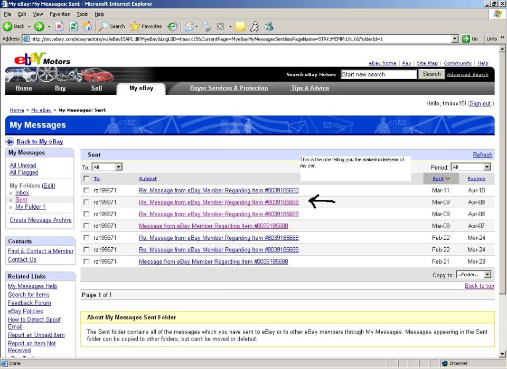
Task: Check the box for the Feb-22 first message
Action: (86, 238)
